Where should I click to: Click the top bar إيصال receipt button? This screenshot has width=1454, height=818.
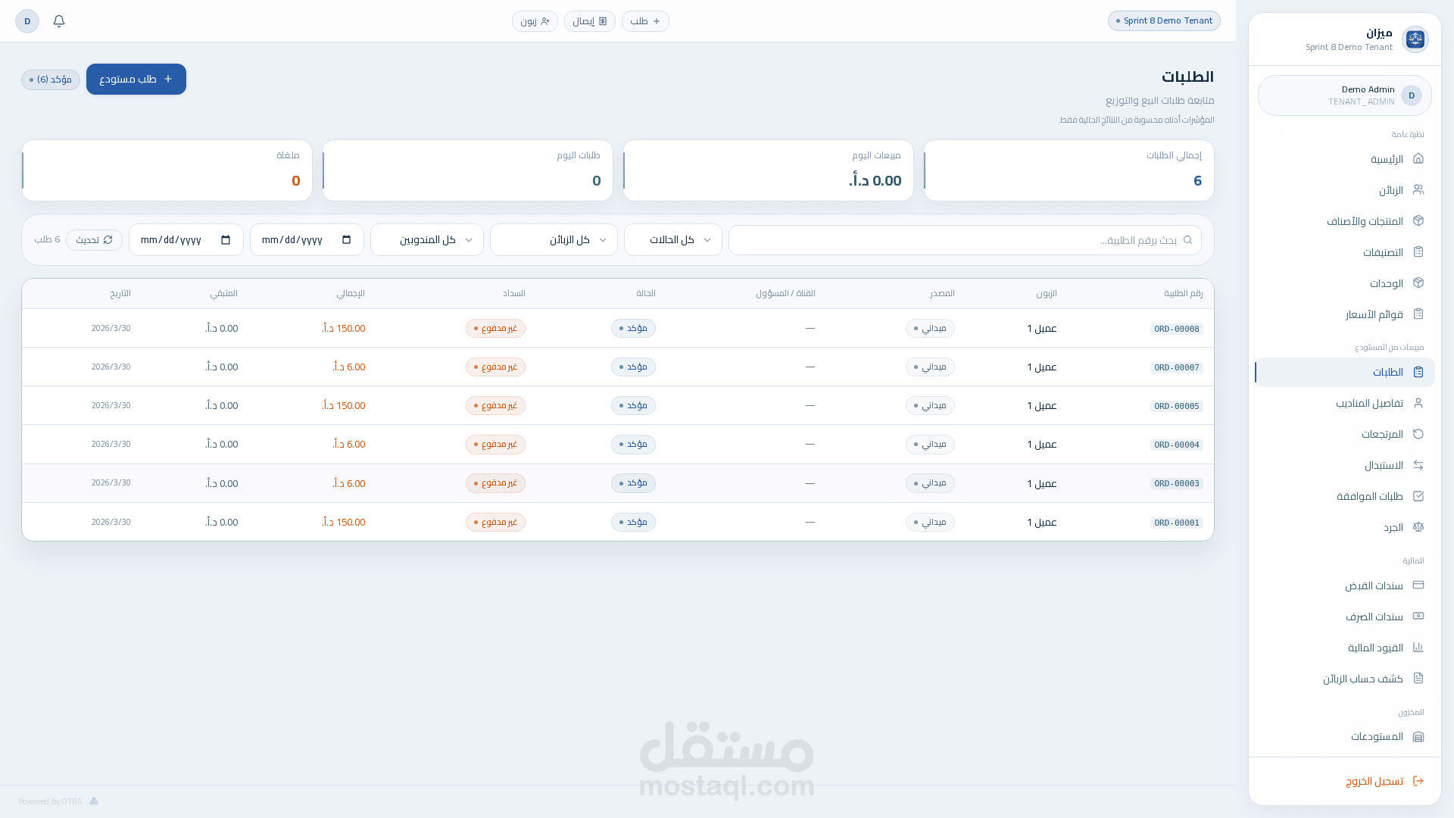589,21
